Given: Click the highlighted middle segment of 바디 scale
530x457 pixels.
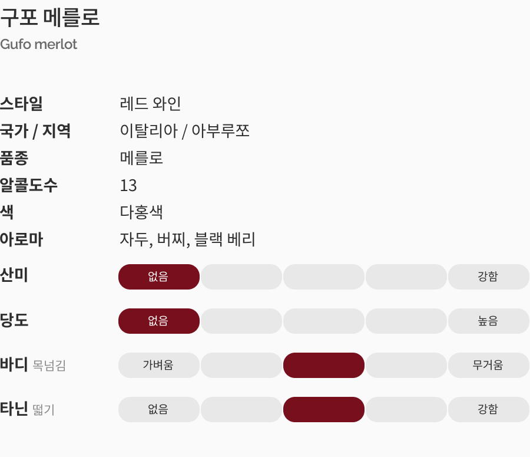Looking at the screenshot, I should tap(324, 365).
